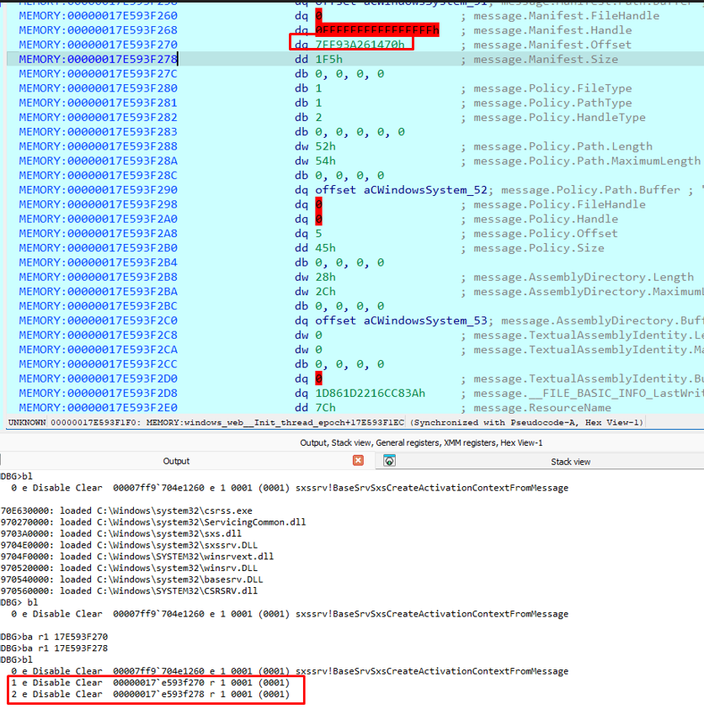The height and width of the screenshot is (709, 704).
Task: Click comment message.Policy.FileType
Action: tap(552, 88)
